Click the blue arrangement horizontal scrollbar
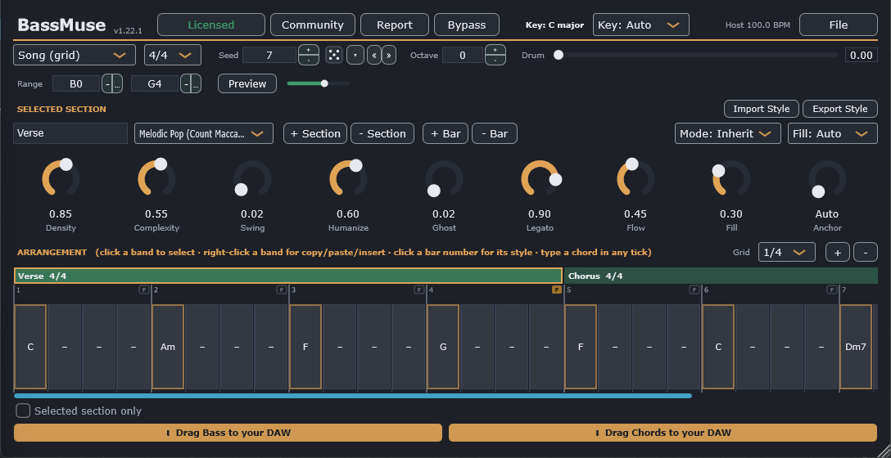The height and width of the screenshot is (458, 891). click(x=353, y=396)
